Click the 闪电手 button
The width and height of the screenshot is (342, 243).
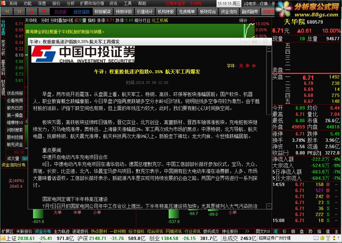pos(250,3)
